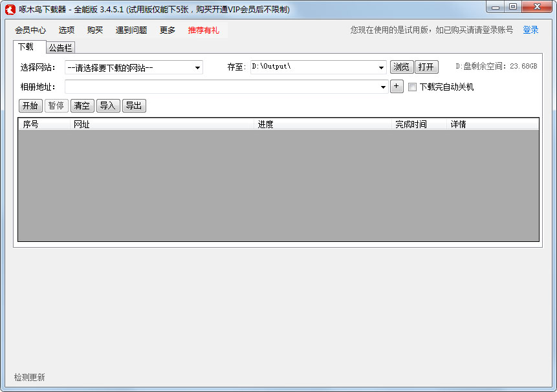Click the 暂停 button
Screen dimensions: 557x392
click(x=56, y=105)
